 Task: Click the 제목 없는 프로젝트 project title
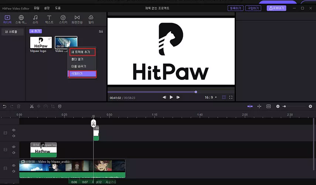pyautogui.click(x=157, y=8)
